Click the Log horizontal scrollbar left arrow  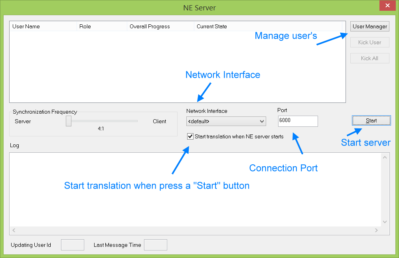(14, 230)
